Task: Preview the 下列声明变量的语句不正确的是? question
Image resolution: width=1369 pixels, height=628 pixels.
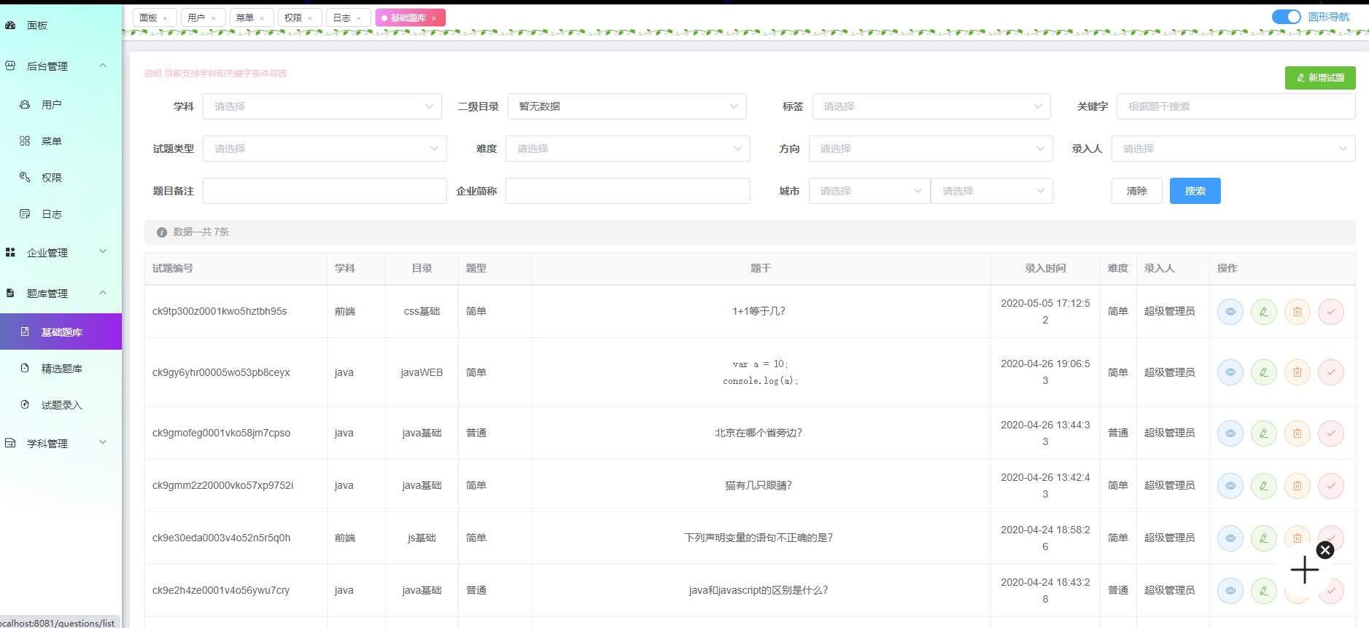Action: click(x=1230, y=538)
